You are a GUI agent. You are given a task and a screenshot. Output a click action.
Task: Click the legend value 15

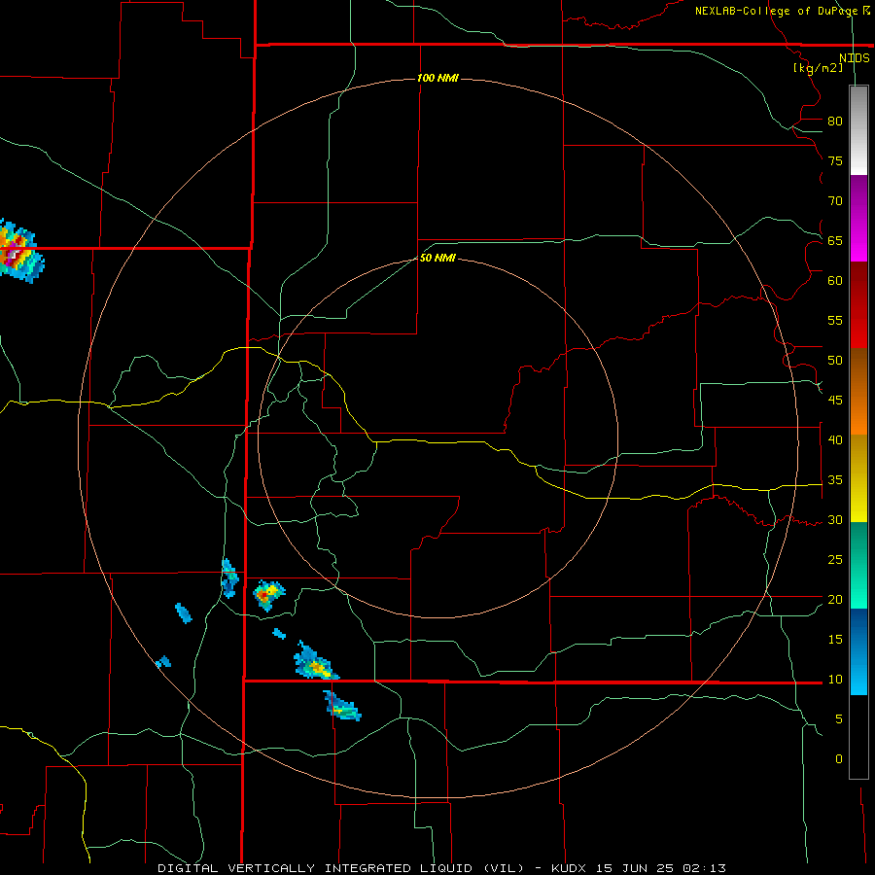coord(835,640)
